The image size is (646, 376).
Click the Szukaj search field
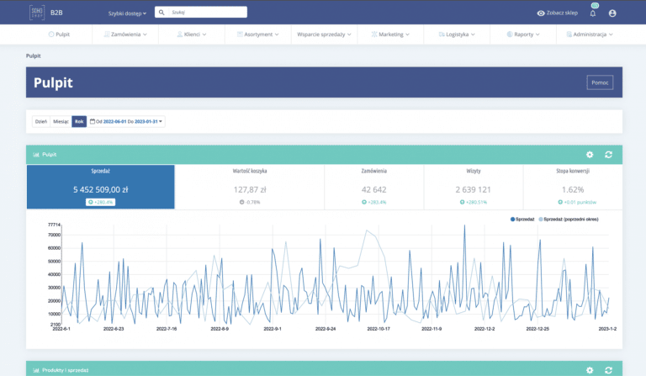(206, 13)
